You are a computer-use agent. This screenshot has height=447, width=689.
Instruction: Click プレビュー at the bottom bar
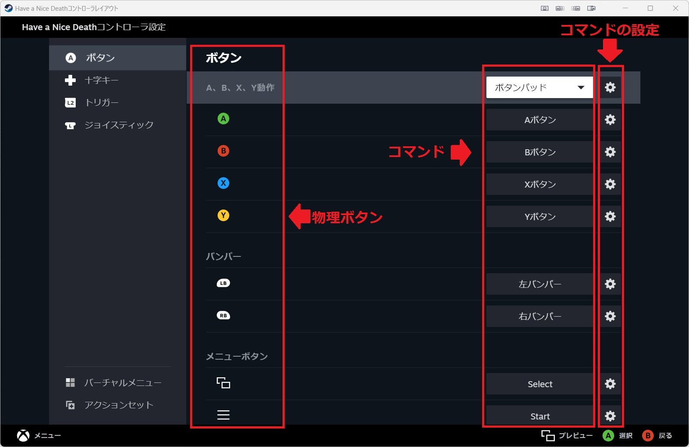[x=567, y=436]
